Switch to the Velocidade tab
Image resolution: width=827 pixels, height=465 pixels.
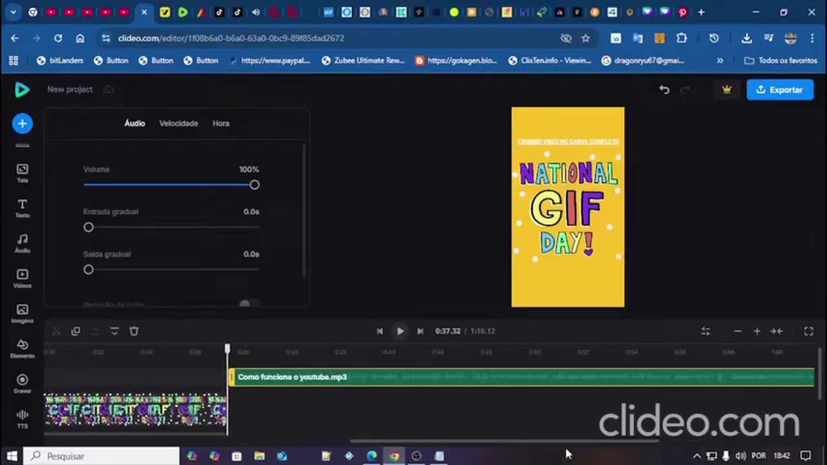tap(178, 123)
